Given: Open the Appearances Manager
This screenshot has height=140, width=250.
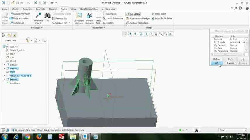Looking at the screenshot, I should tap(138, 18).
